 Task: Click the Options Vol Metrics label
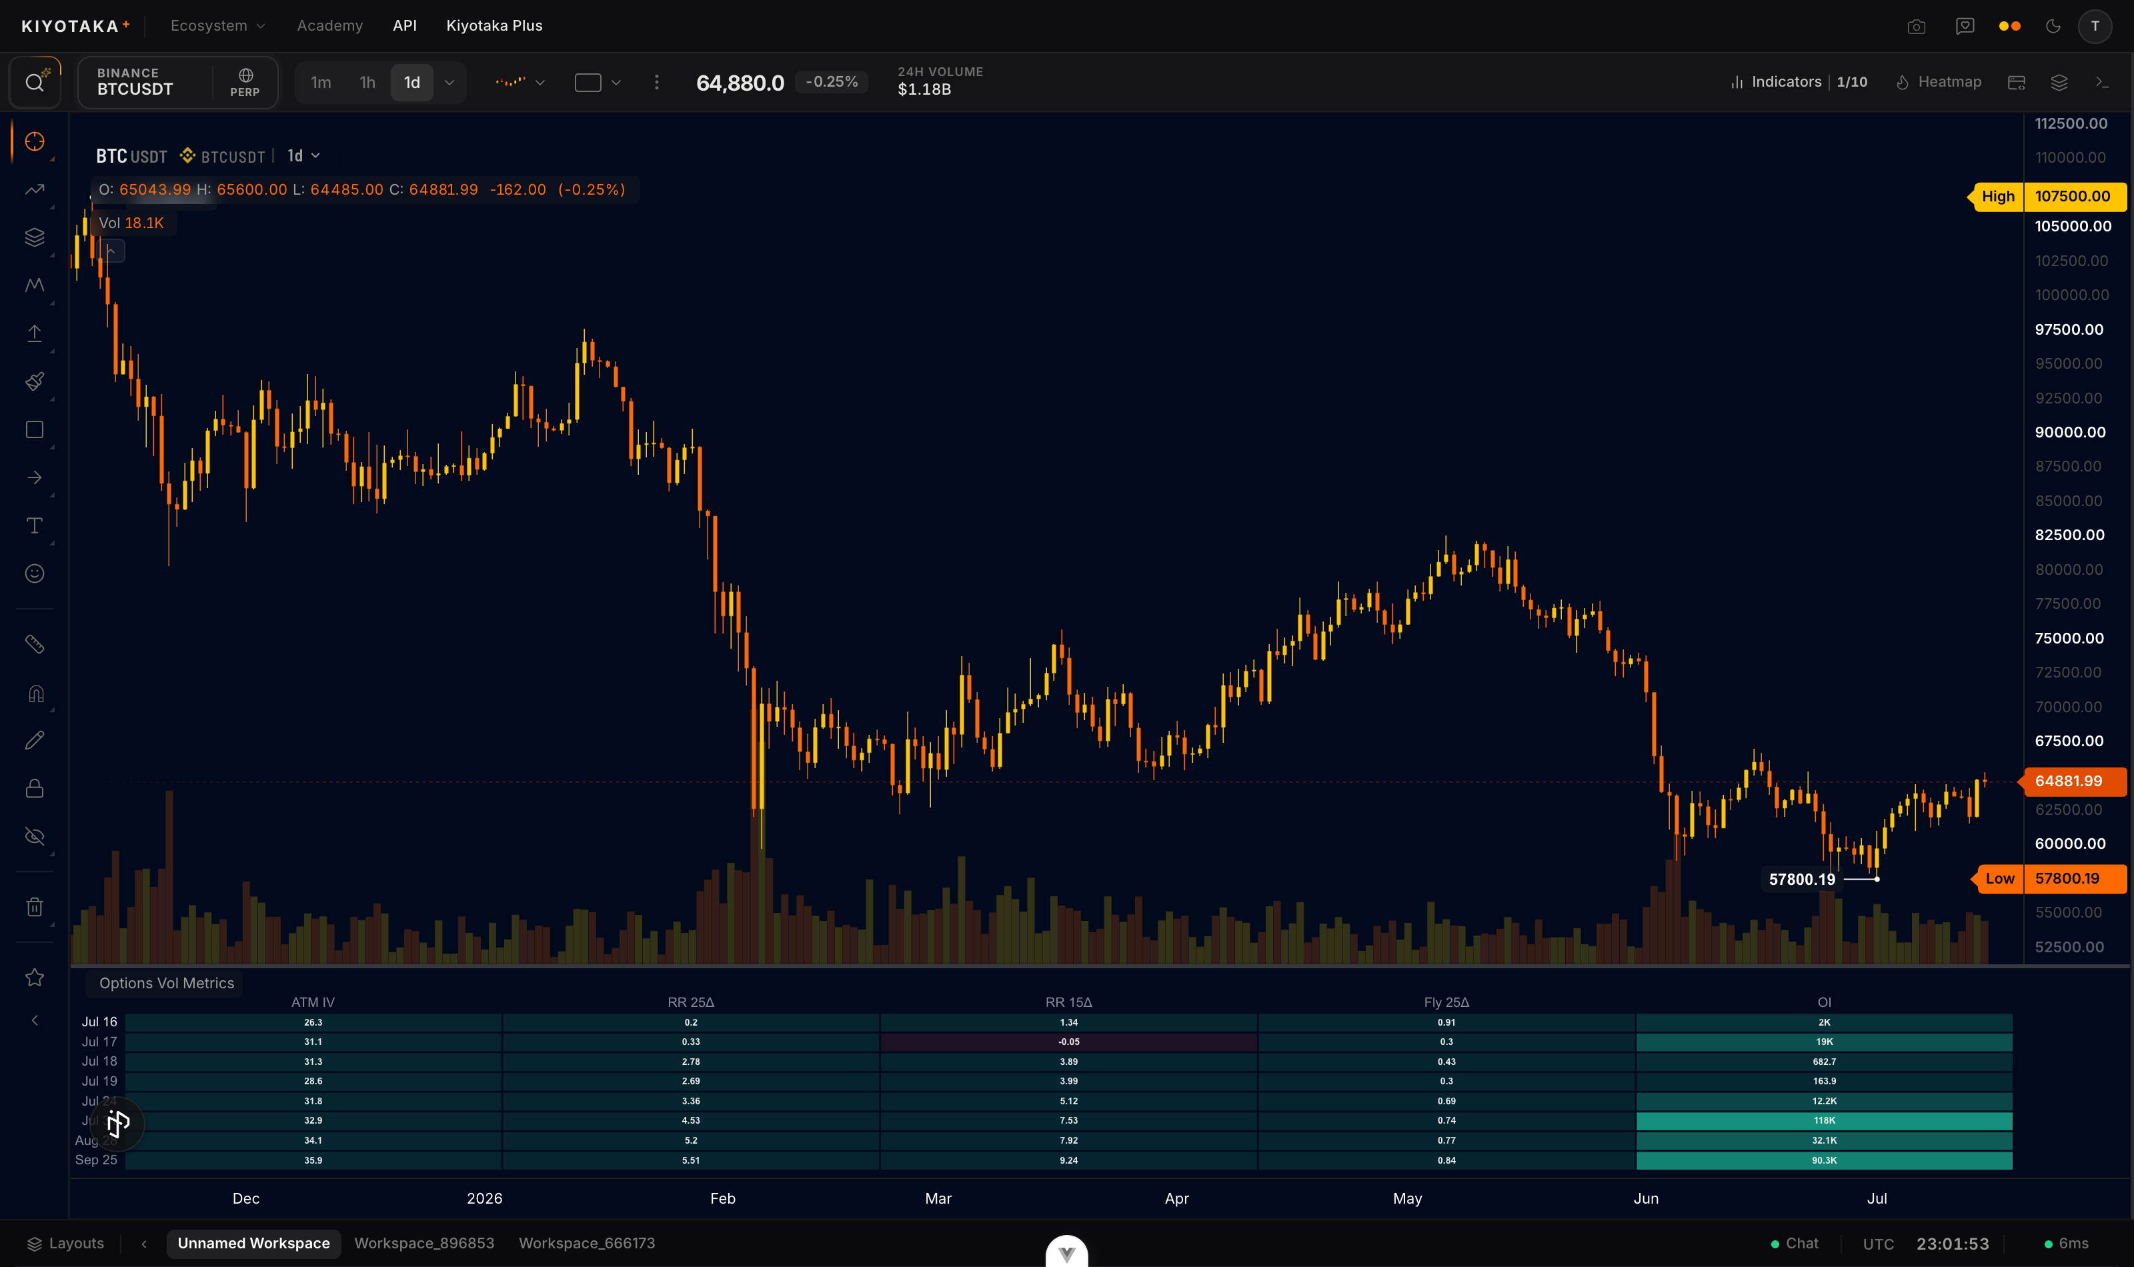coord(167,983)
